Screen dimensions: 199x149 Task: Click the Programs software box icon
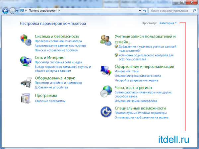point(26,98)
